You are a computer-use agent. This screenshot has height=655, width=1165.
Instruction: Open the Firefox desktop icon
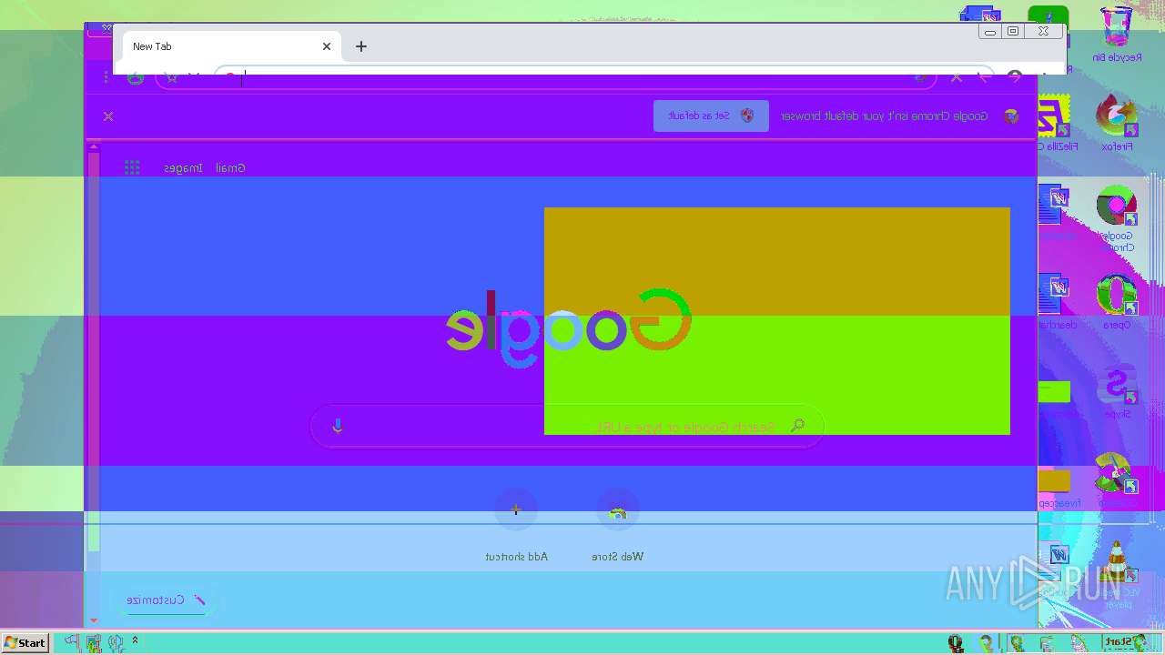(x=1117, y=123)
